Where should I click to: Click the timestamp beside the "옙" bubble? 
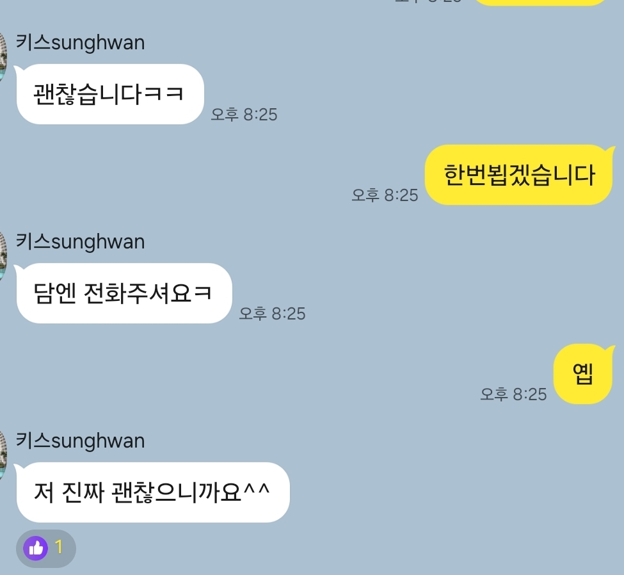(513, 394)
